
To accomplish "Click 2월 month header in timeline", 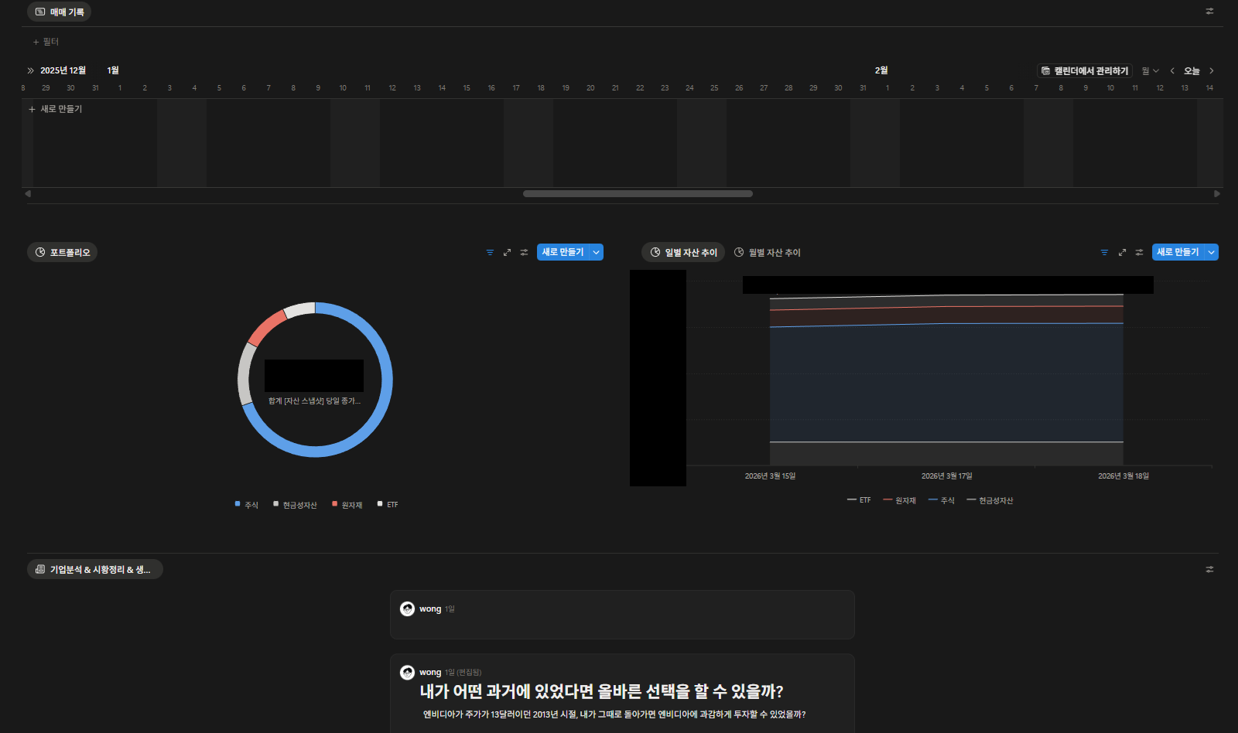I will (x=881, y=70).
